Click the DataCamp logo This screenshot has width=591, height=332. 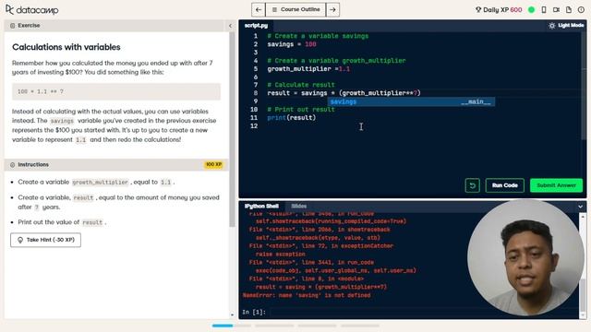tap(32, 10)
